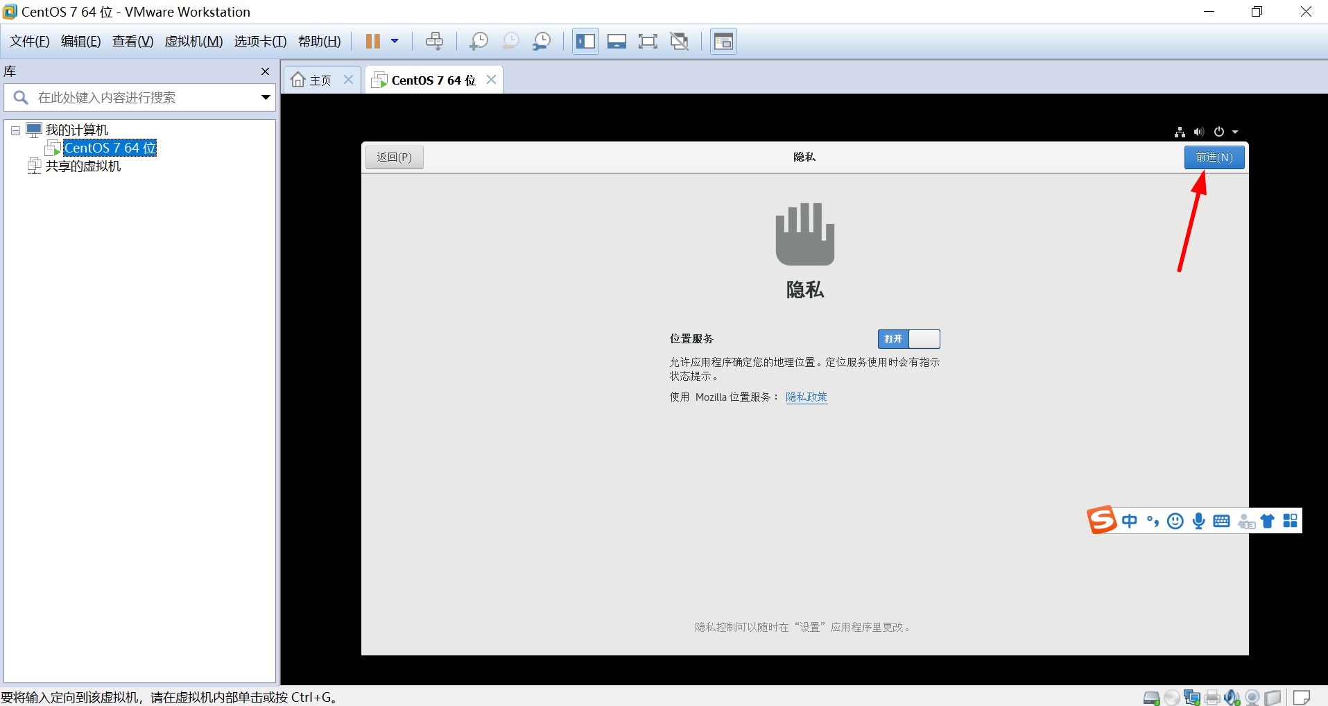Toggle Sogou punctuation mode icon
The image size is (1328, 706).
tap(1153, 521)
